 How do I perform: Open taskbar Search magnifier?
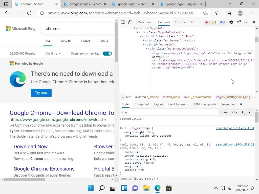[102, 188]
